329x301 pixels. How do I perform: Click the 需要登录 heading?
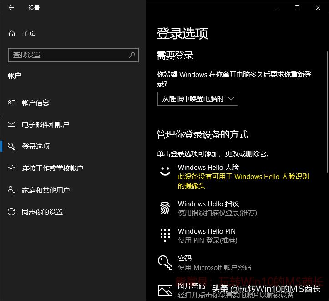[x=175, y=56]
